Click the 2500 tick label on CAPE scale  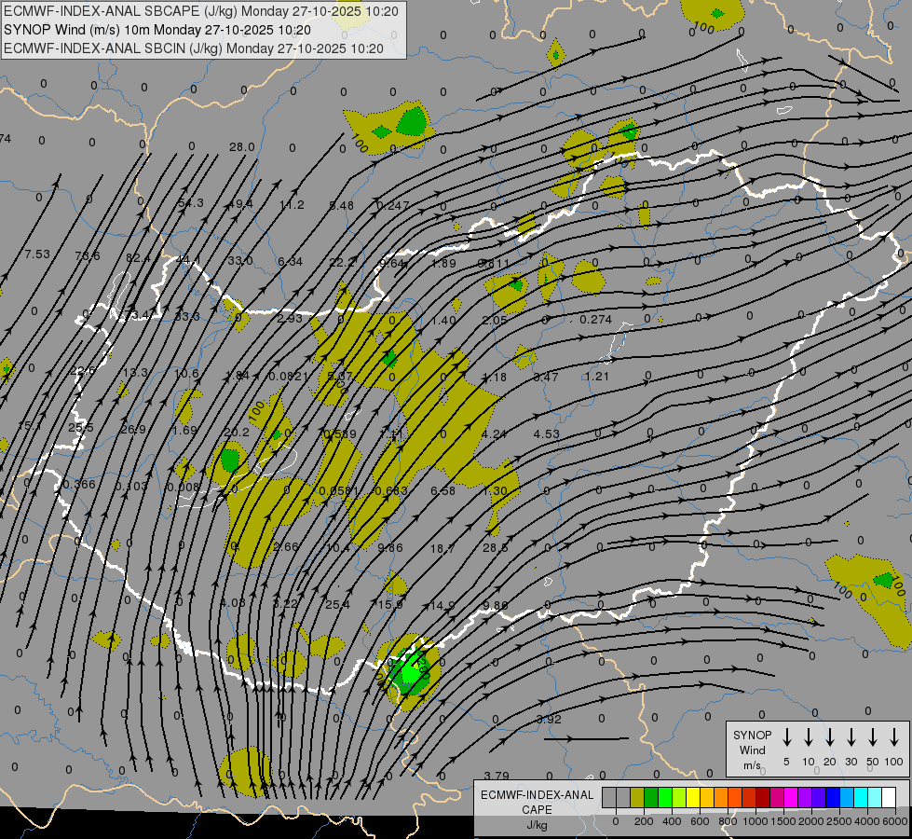coord(838,821)
